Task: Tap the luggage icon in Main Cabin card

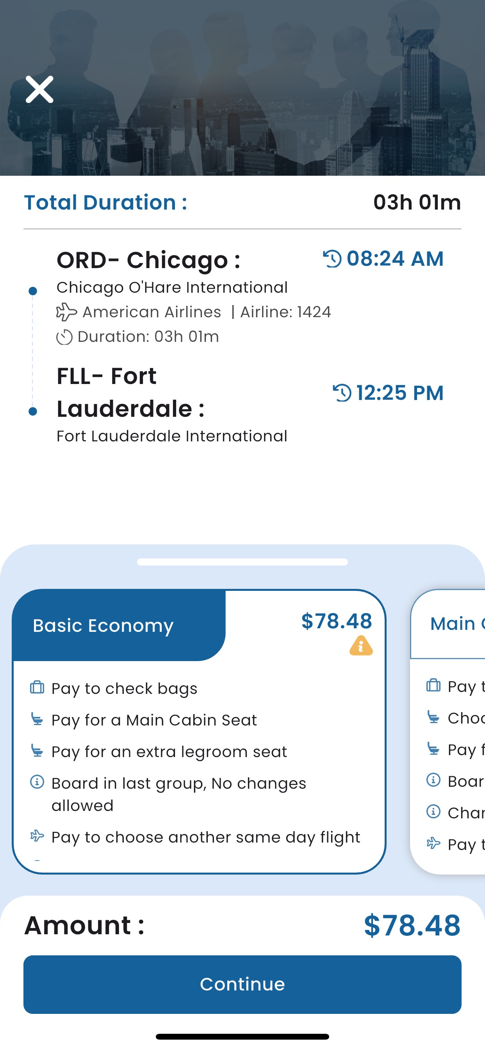Action: (433, 685)
